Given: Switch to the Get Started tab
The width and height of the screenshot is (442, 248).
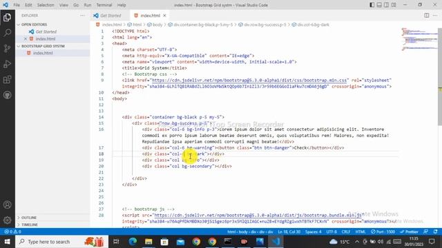Looking at the screenshot, I should tap(110, 15).
